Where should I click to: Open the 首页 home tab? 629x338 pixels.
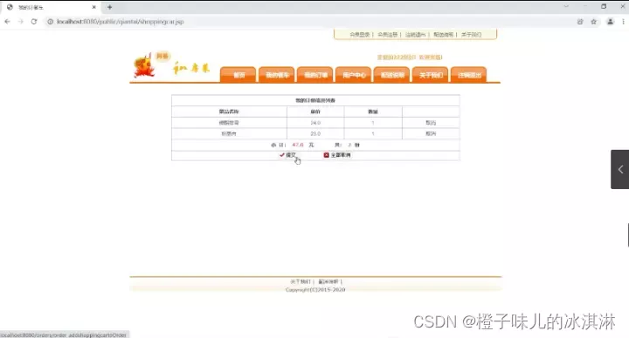(238, 75)
